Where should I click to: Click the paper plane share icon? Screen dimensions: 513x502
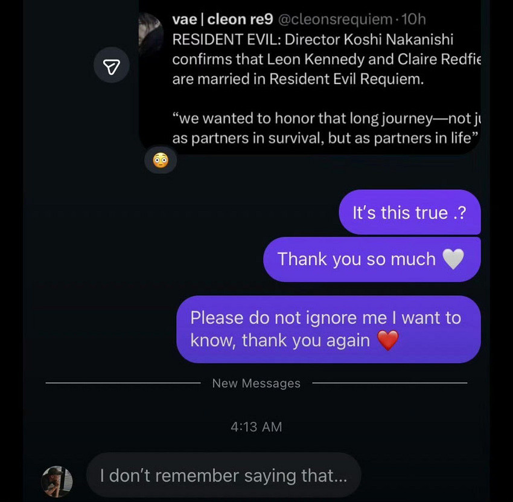(x=111, y=68)
